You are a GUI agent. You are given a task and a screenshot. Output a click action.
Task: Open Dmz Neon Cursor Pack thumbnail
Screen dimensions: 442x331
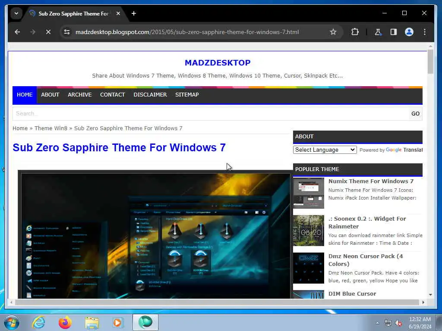coord(308,268)
